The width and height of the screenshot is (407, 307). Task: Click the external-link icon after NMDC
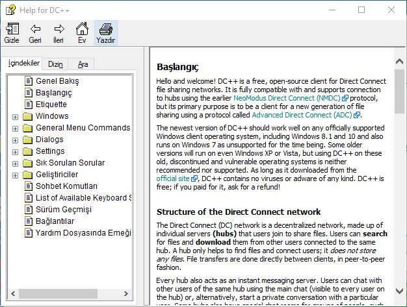coord(345,98)
